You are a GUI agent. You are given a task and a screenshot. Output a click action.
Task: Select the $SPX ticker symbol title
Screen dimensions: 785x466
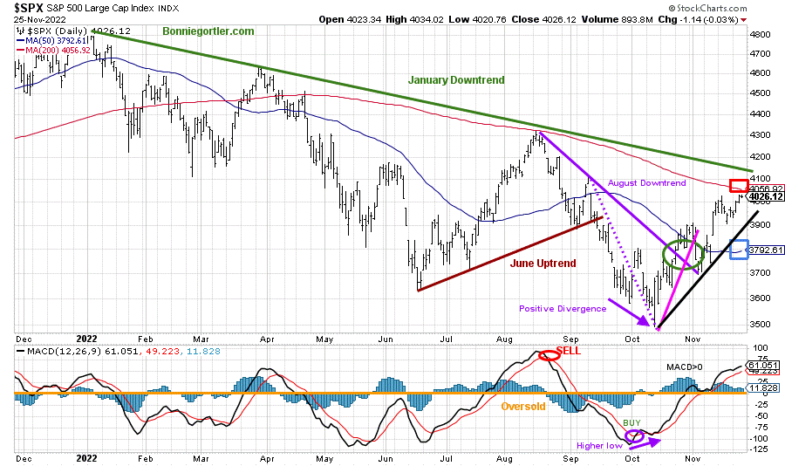(x=29, y=8)
